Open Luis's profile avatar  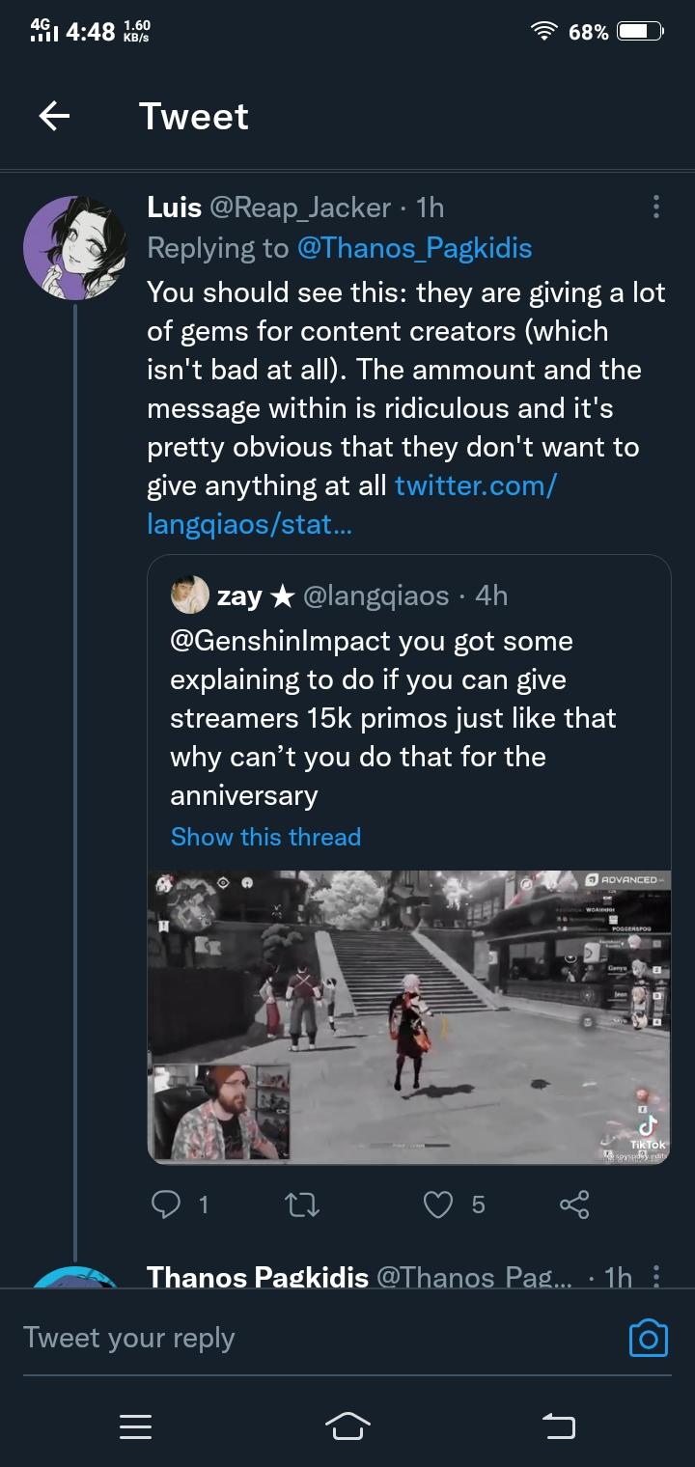[x=75, y=247]
